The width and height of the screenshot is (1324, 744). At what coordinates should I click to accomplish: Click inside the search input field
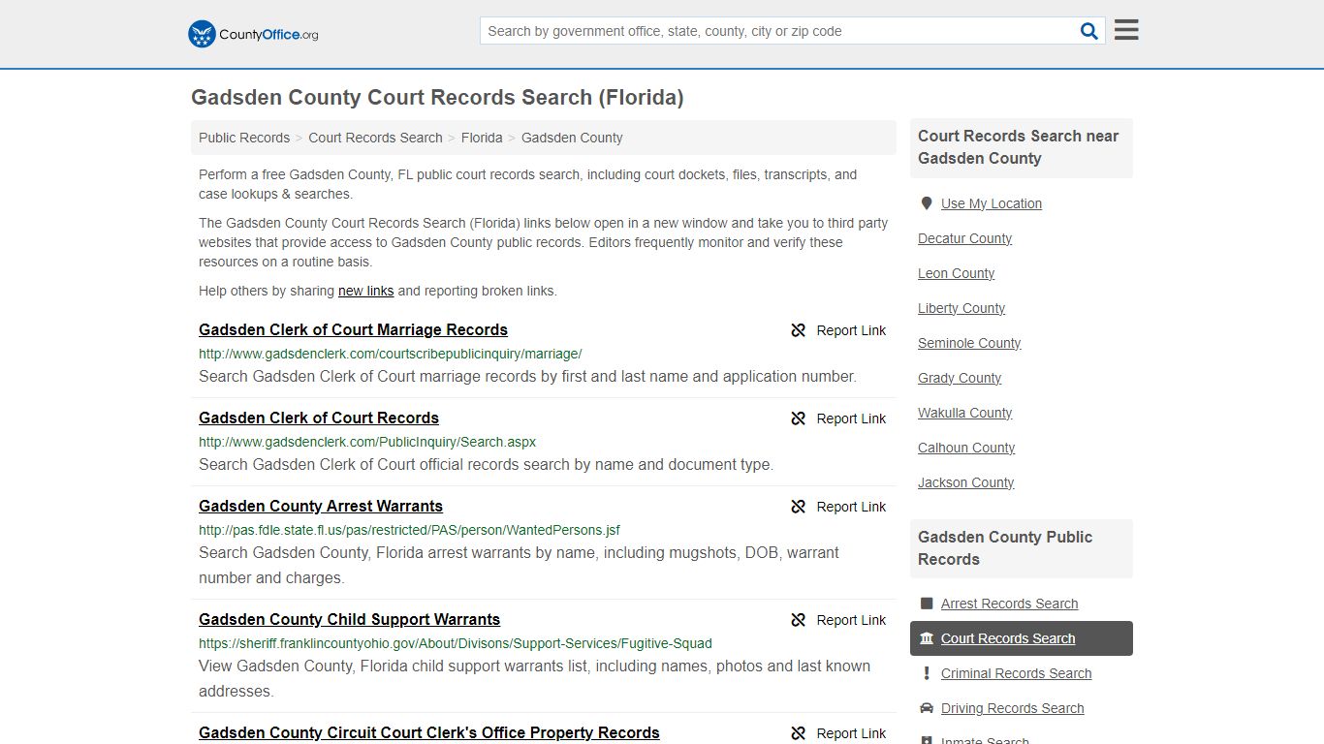775,30
